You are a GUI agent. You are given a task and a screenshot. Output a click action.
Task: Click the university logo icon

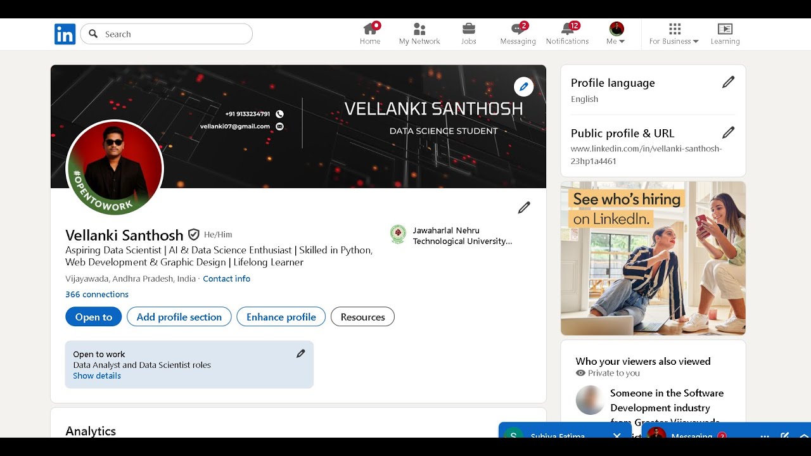coord(398,234)
